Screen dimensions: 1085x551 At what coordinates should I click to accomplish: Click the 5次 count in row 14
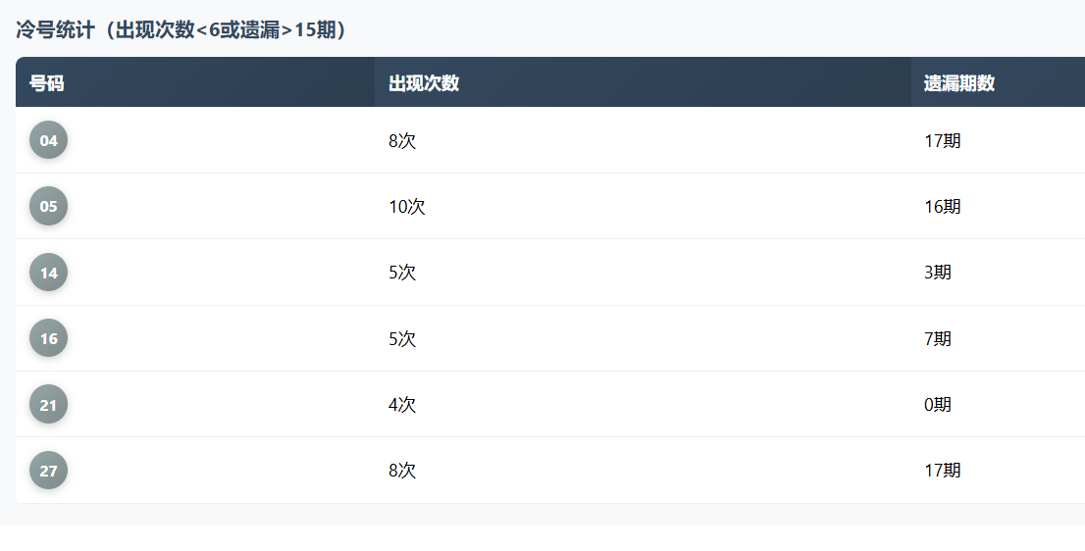pyautogui.click(x=402, y=273)
